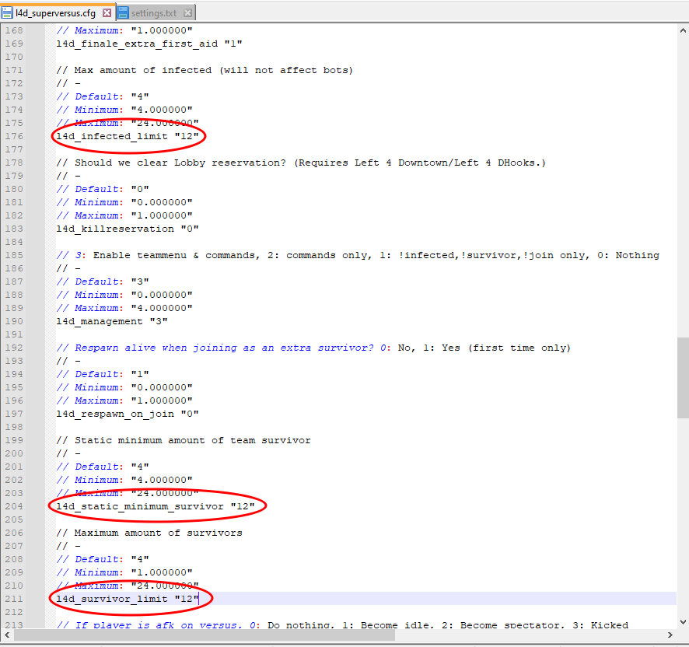Screen dimensions: 689x647
Task: Click line number 176 in the margin
Action: pyautogui.click(x=14, y=136)
